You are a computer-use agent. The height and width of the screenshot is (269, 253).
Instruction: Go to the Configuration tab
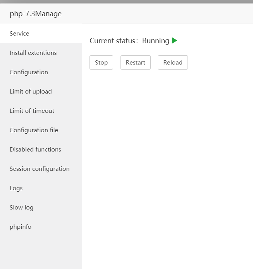click(x=29, y=72)
